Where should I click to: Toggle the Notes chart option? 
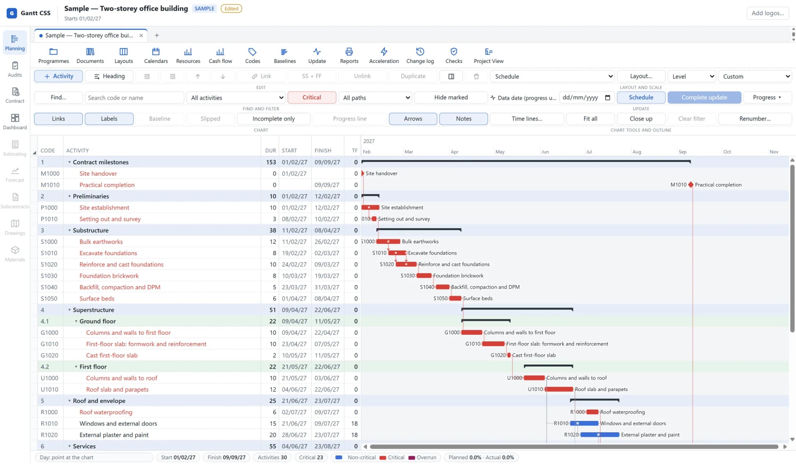point(464,118)
